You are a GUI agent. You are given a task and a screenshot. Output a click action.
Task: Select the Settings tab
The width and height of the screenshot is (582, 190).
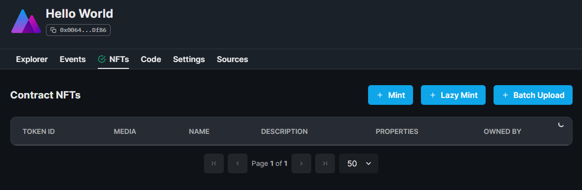pos(189,59)
